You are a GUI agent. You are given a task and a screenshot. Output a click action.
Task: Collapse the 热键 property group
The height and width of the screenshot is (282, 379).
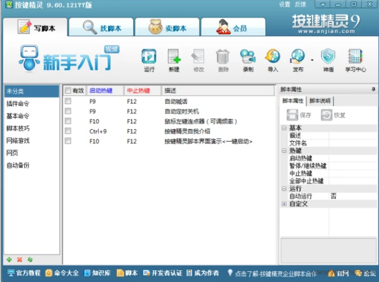coord(284,150)
